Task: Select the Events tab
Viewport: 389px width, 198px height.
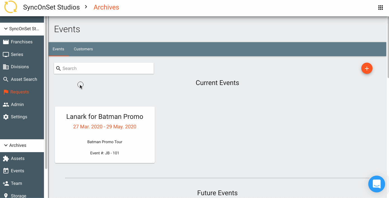Action: tap(58, 49)
